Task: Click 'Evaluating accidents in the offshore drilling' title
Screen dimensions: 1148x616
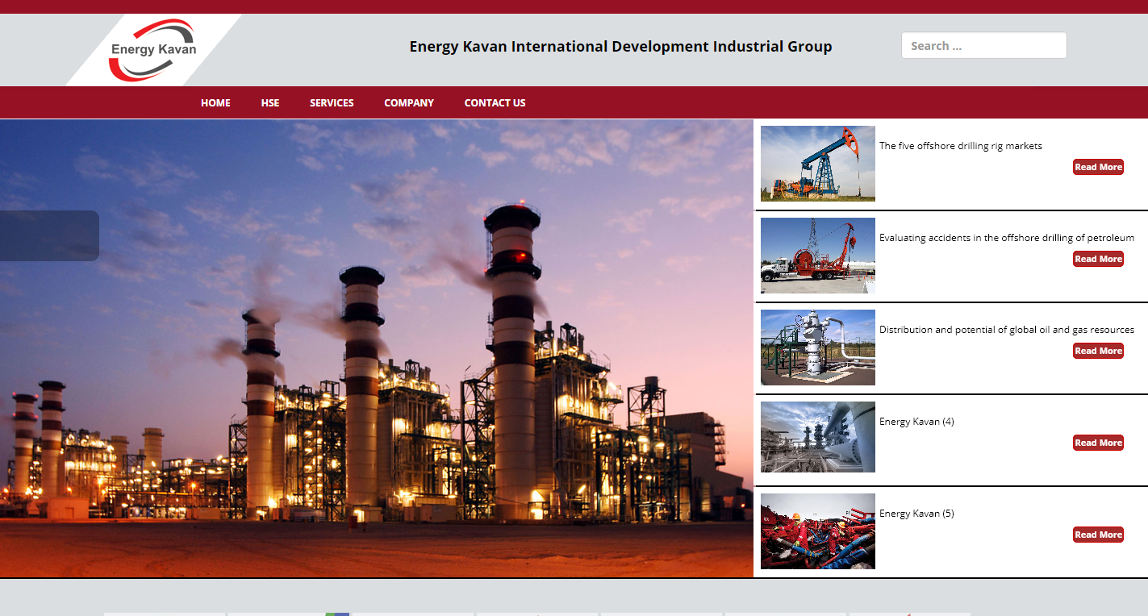Action: coord(1007,238)
